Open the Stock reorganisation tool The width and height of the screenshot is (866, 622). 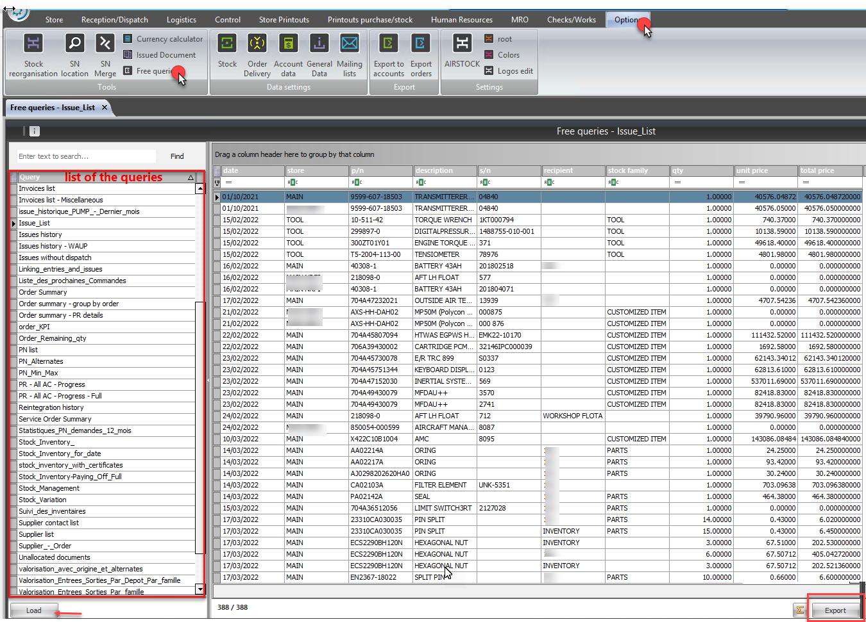(x=33, y=44)
